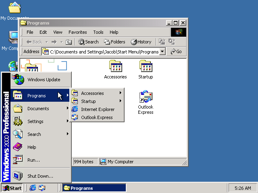Image resolution: width=258 pixels, height=193 pixels.
Task: Open the Address bar dropdown
Action: tap(162, 51)
